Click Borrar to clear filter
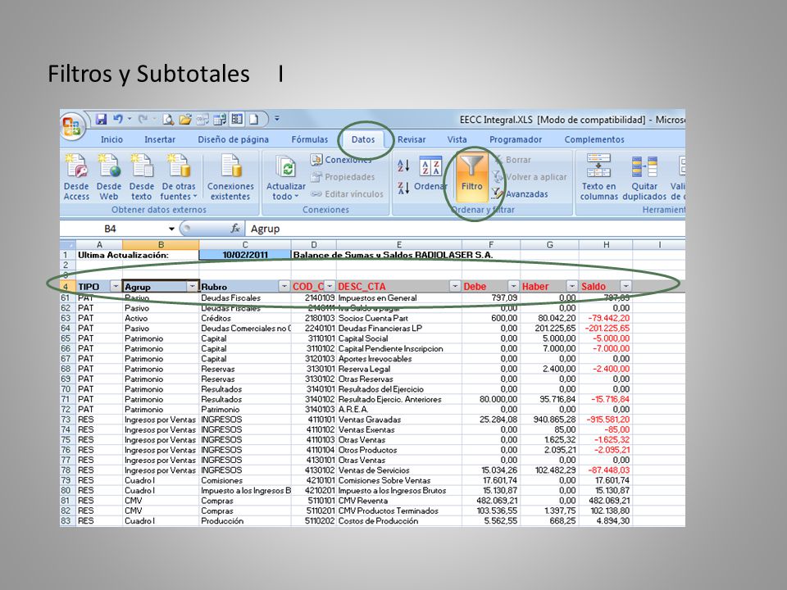This screenshot has width=787, height=590. click(x=512, y=160)
